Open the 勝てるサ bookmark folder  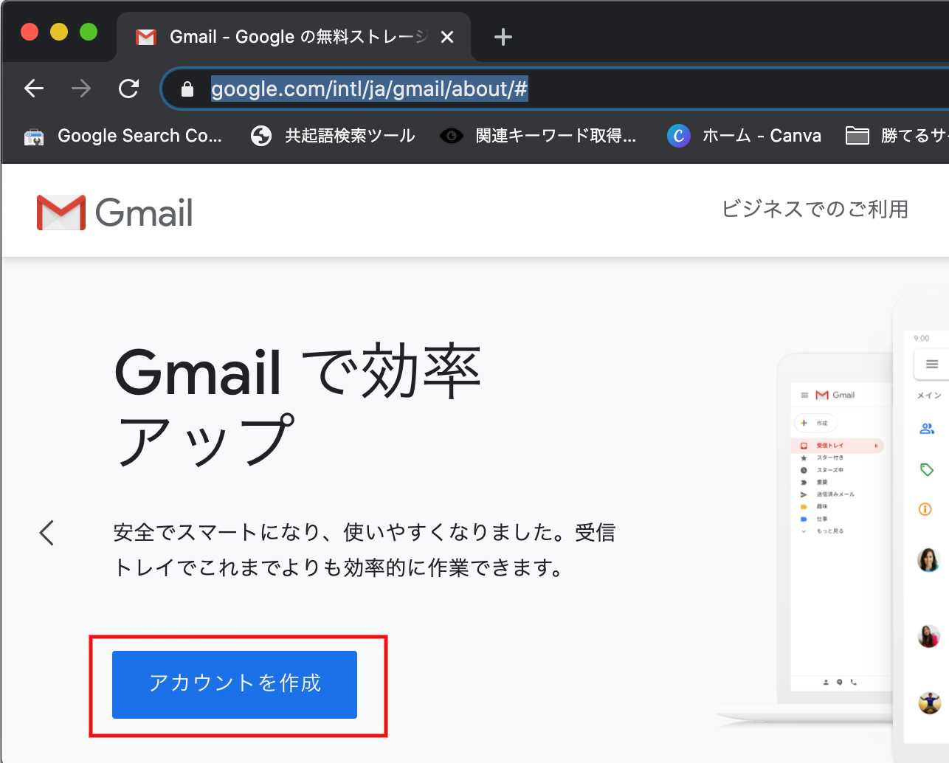tap(897, 136)
